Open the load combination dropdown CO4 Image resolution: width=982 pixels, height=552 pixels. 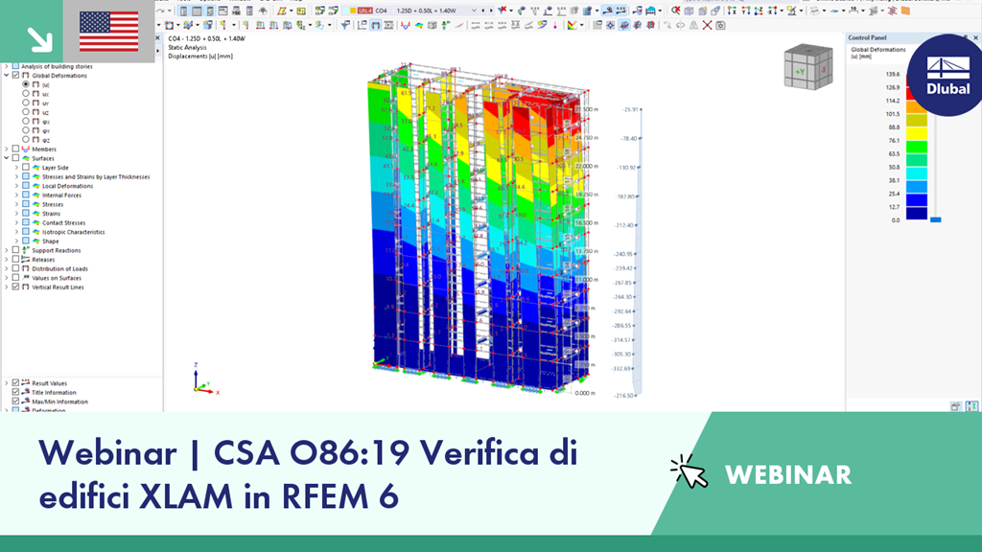pyautogui.click(x=474, y=11)
